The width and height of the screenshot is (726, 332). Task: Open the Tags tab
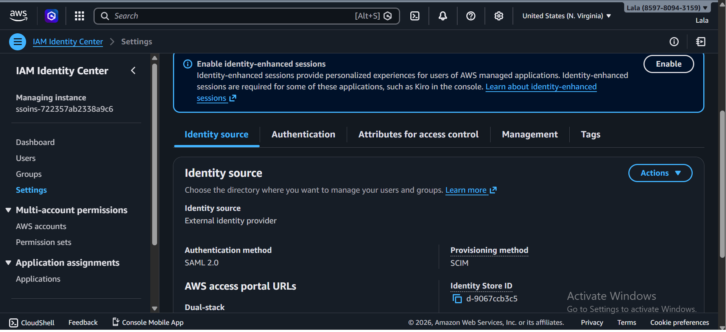[x=590, y=134]
